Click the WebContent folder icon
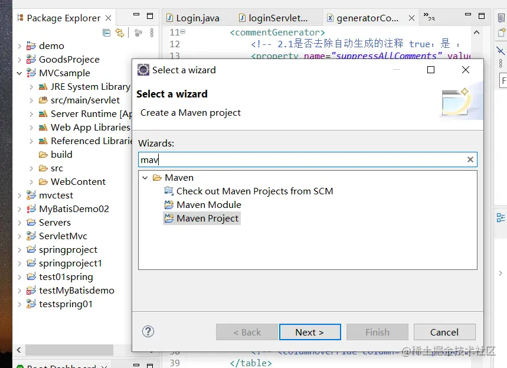 click(43, 181)
